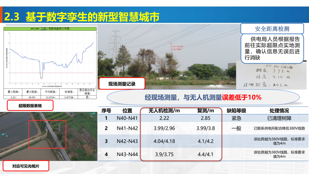
Task: Click sequence number '1' in the table
Action: point(106,118)
